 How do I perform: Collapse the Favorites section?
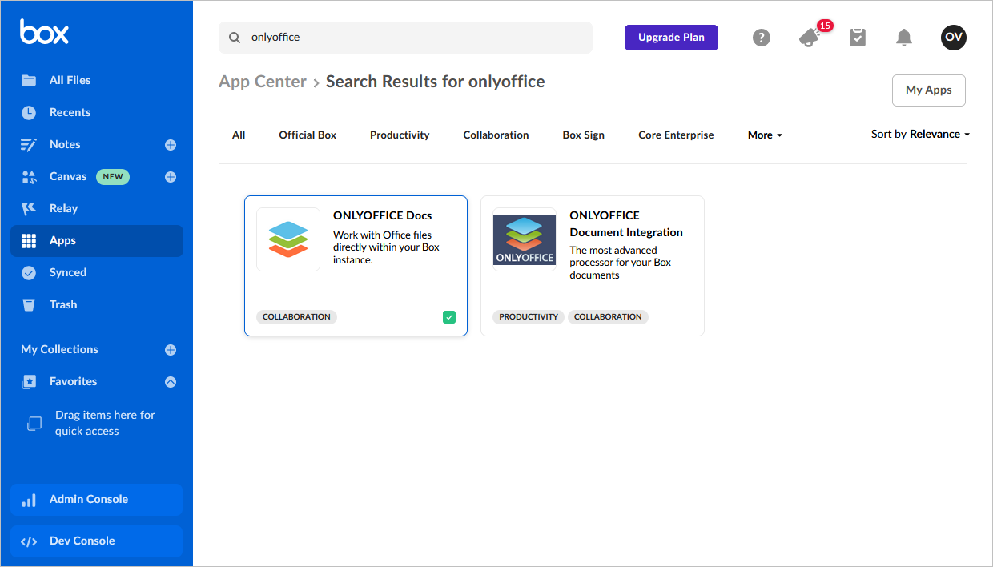170,381
